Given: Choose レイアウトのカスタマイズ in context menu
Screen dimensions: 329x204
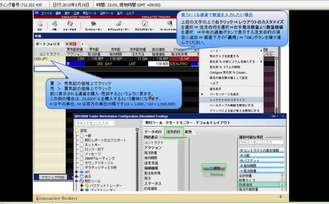Looking at the screenshot, I should tap(231, 100).
